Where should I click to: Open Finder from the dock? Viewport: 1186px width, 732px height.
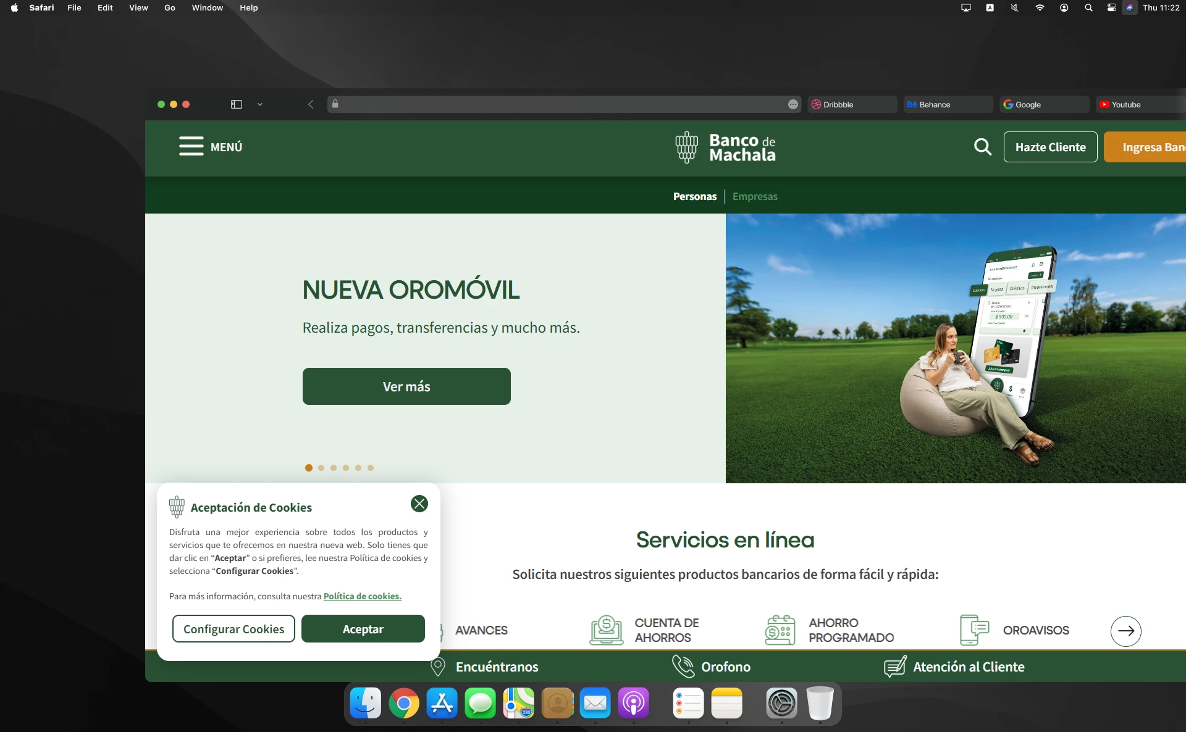click(366, 703)
